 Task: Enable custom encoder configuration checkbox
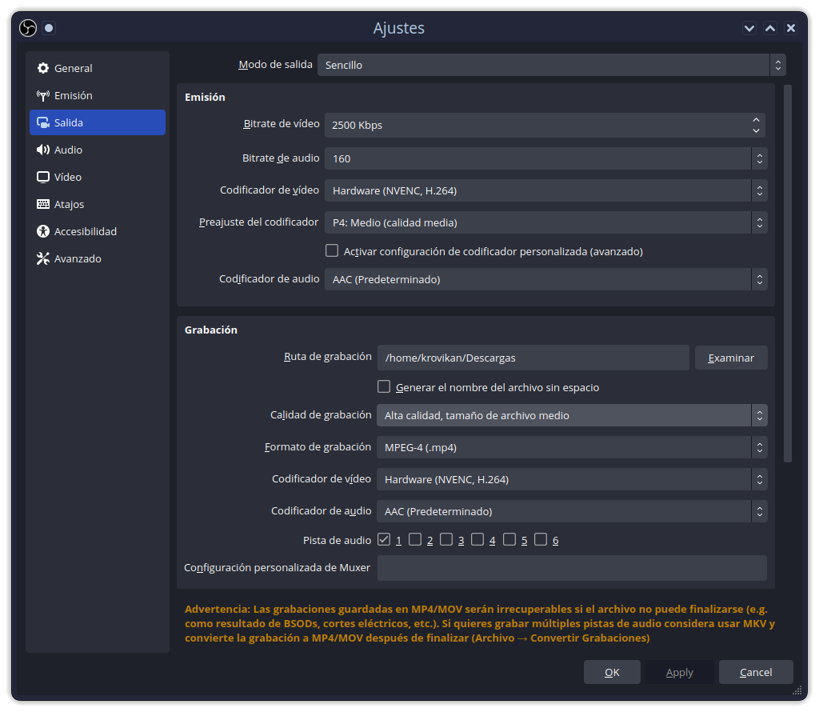[331, 250]
